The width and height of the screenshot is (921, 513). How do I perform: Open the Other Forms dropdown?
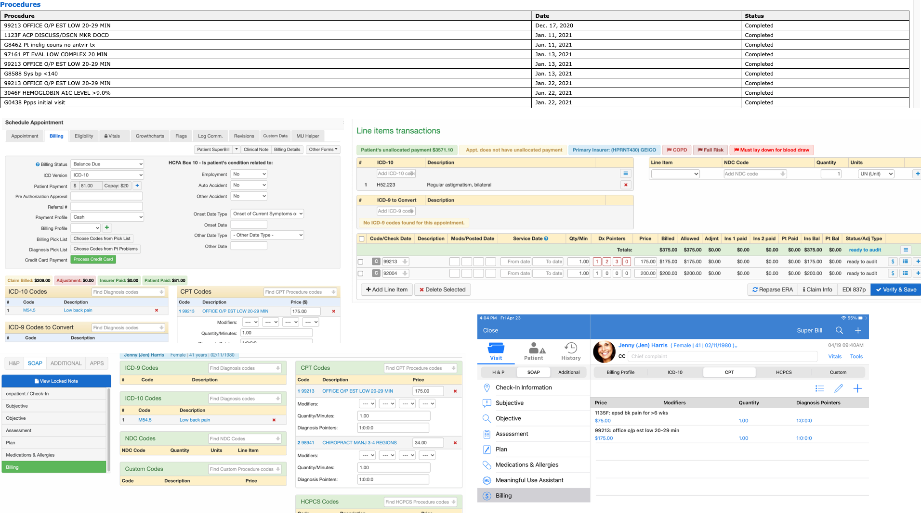pos(323,150)
